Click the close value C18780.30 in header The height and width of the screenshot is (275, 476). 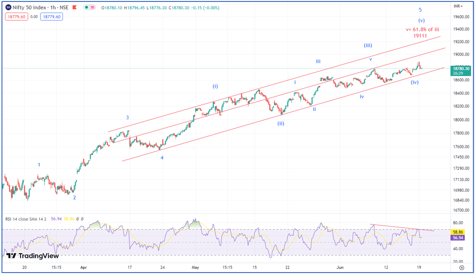[x=179, y=8]
